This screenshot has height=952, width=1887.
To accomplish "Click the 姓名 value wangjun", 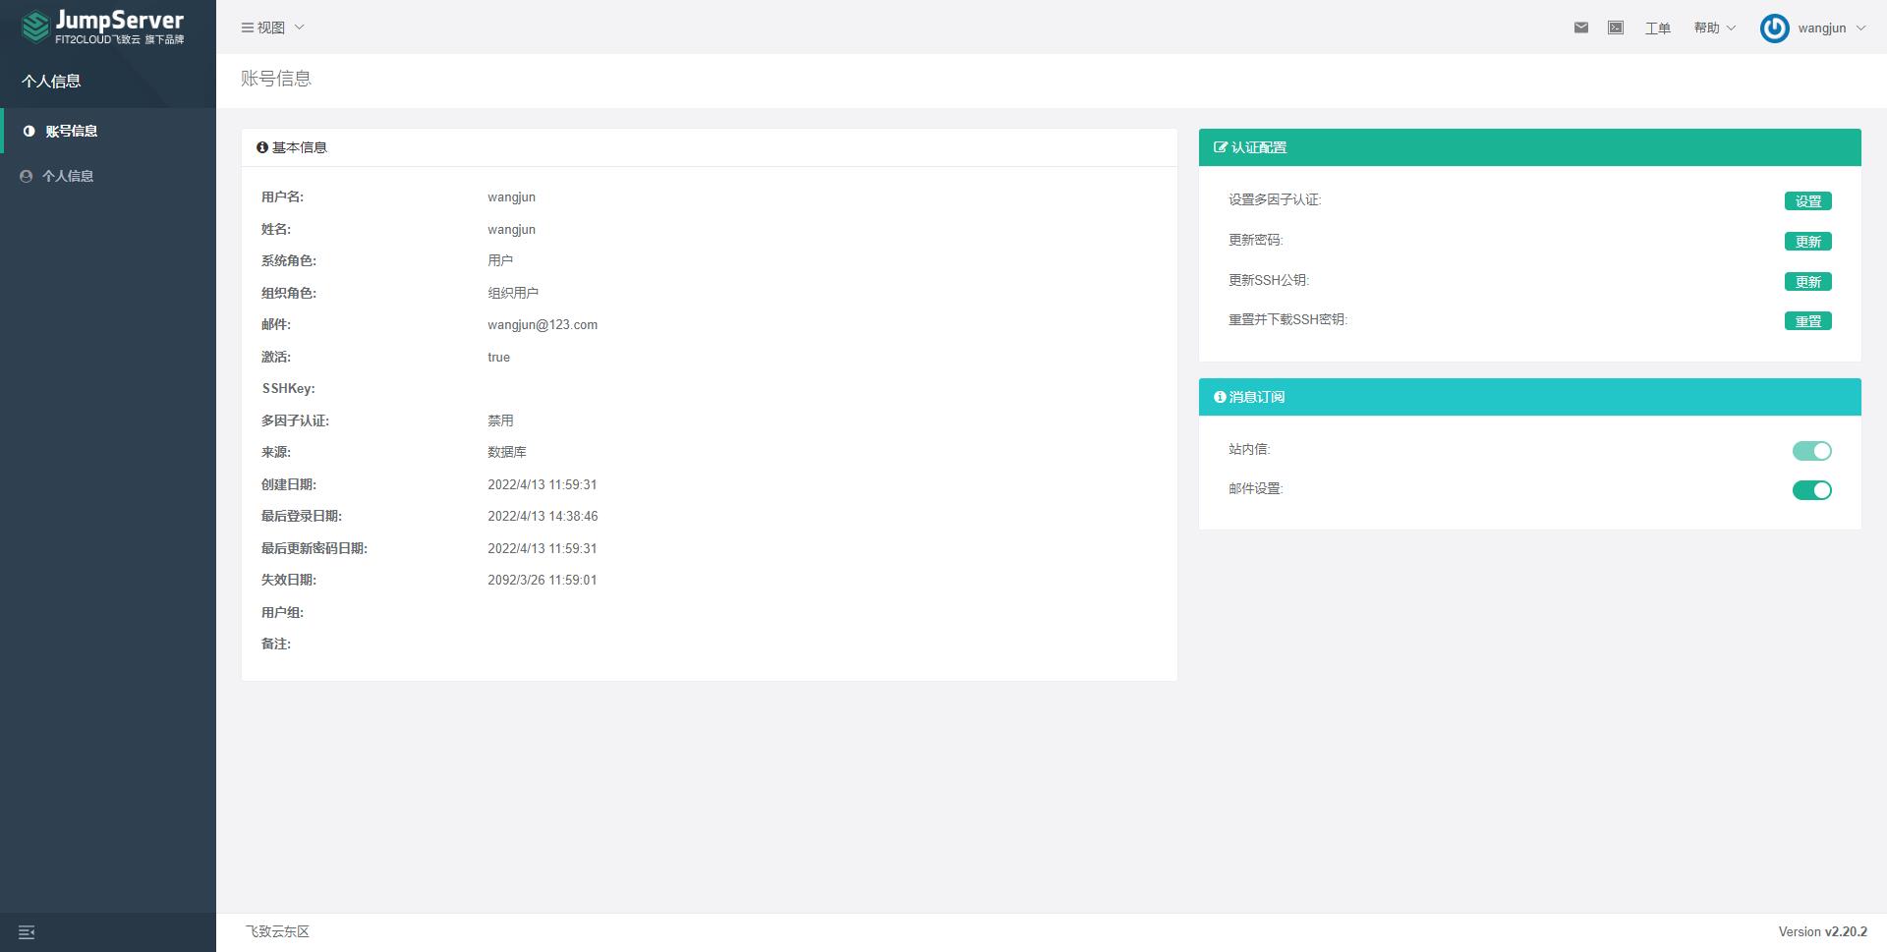I will point(511,230).
